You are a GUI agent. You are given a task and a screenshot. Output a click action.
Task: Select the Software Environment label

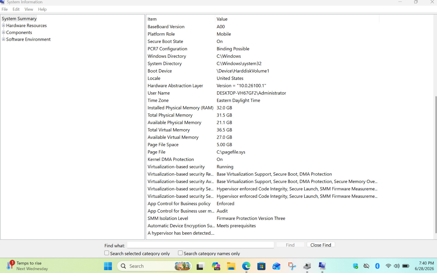(x=28, y=39)
